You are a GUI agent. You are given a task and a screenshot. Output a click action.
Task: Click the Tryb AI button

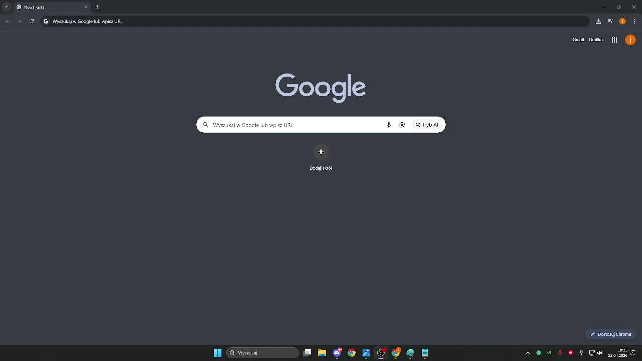[427, 125]
